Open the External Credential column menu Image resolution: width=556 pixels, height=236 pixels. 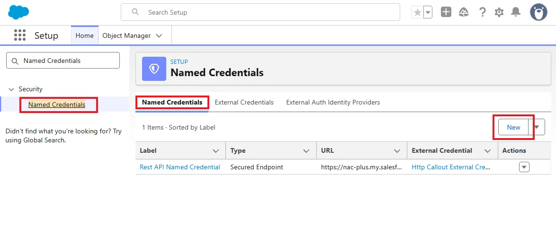coord(488,151)
